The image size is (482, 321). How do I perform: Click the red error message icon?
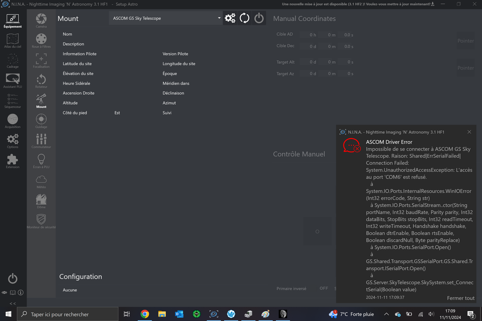point(352,145)
